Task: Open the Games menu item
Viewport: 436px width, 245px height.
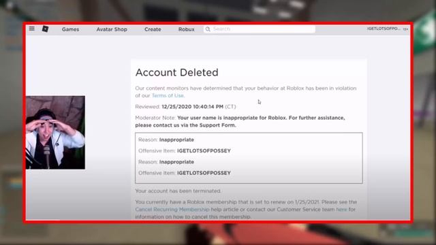Action: pyautogui.click(x=70, y=29)
